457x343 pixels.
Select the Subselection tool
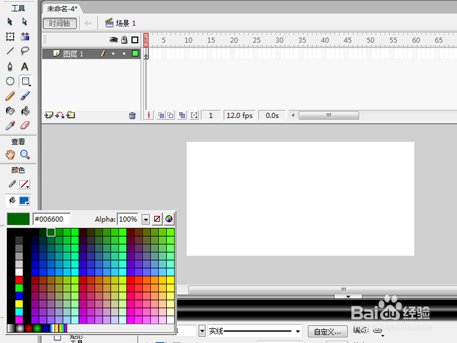coord(25,22)
